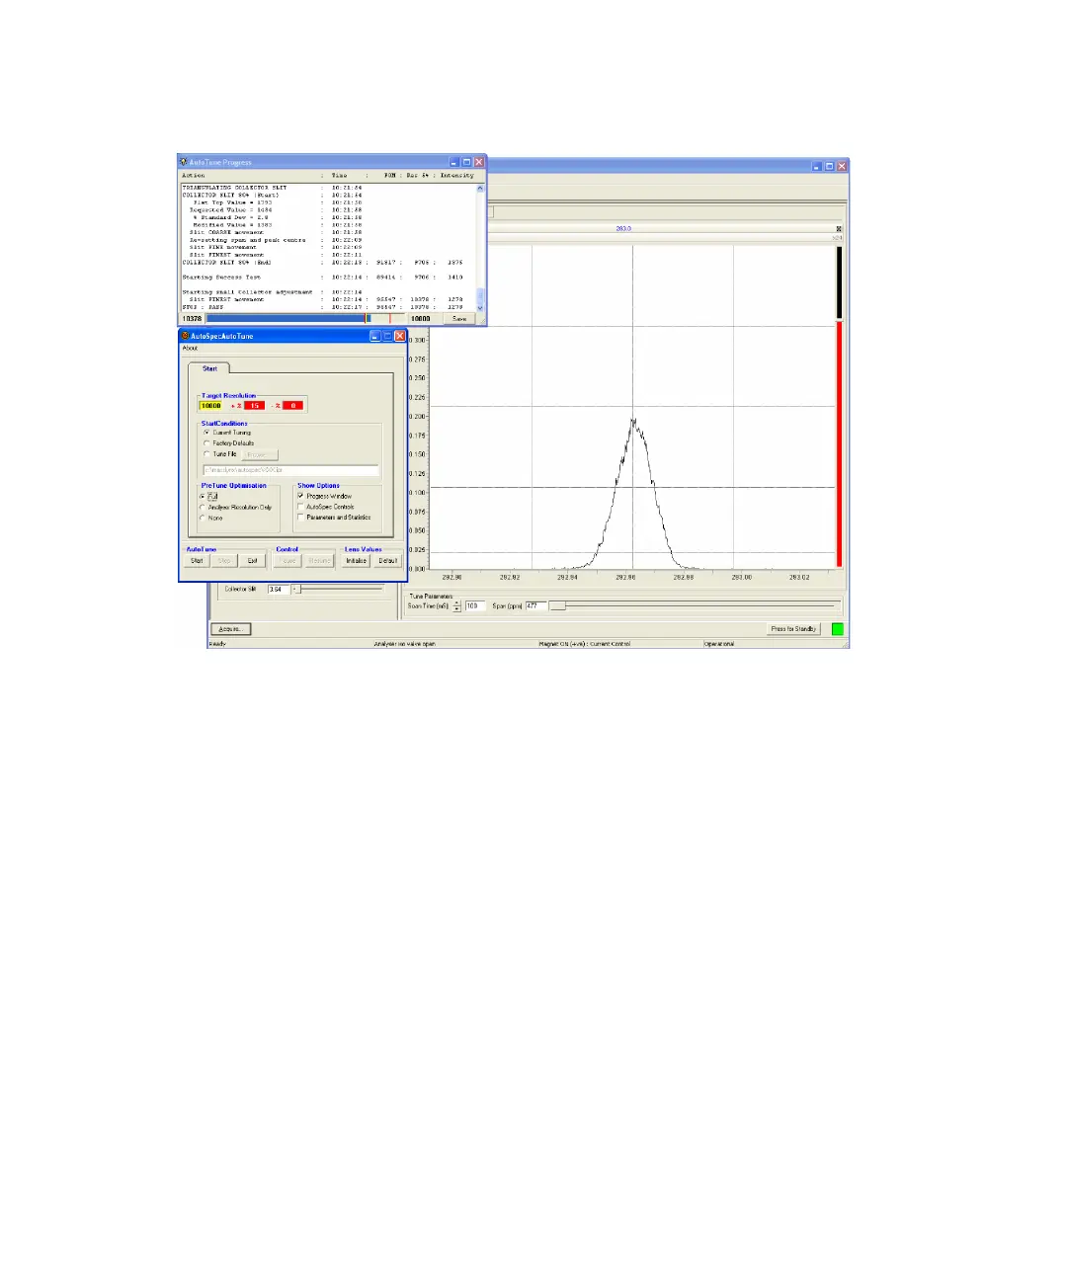
Task: Click the AutoSpecAutoTune title bar icon
Action: 185,336
